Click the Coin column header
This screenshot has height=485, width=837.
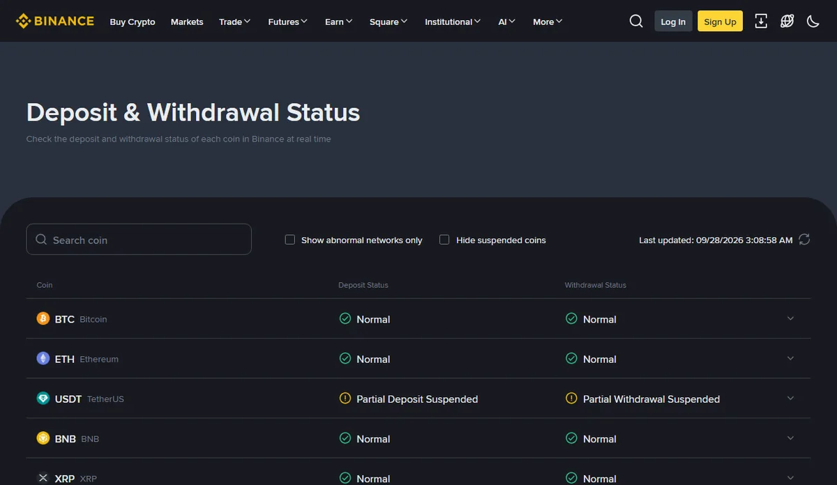[45, 285]
